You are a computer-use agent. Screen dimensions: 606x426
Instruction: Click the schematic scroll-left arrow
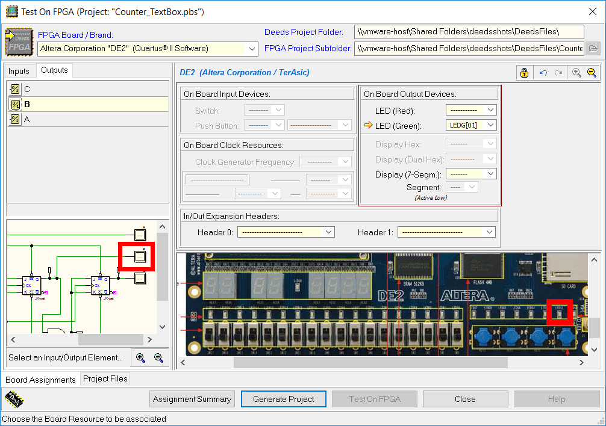pos(13,339)
